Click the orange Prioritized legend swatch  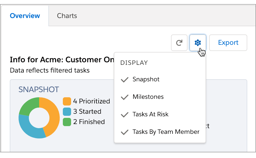coord(67,101)
